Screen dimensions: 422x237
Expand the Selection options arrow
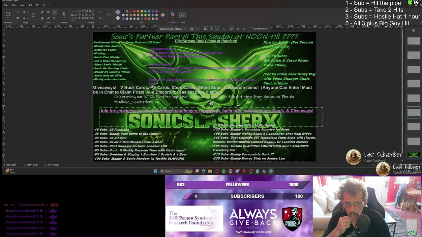(x=8, y=18)
